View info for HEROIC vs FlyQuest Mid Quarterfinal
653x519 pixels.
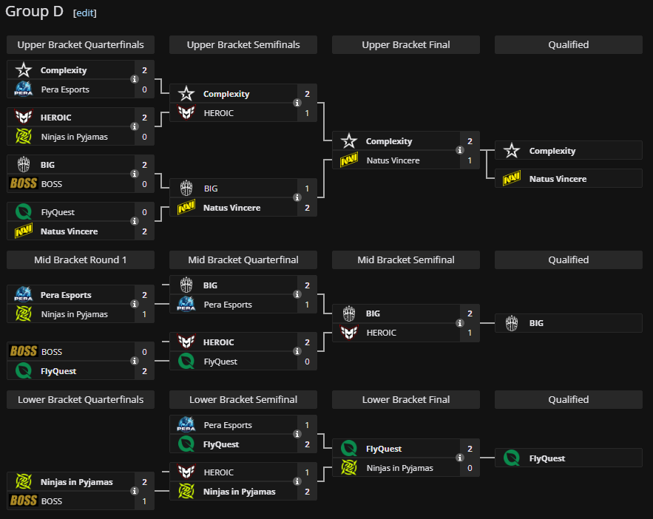tap(297, 352)
